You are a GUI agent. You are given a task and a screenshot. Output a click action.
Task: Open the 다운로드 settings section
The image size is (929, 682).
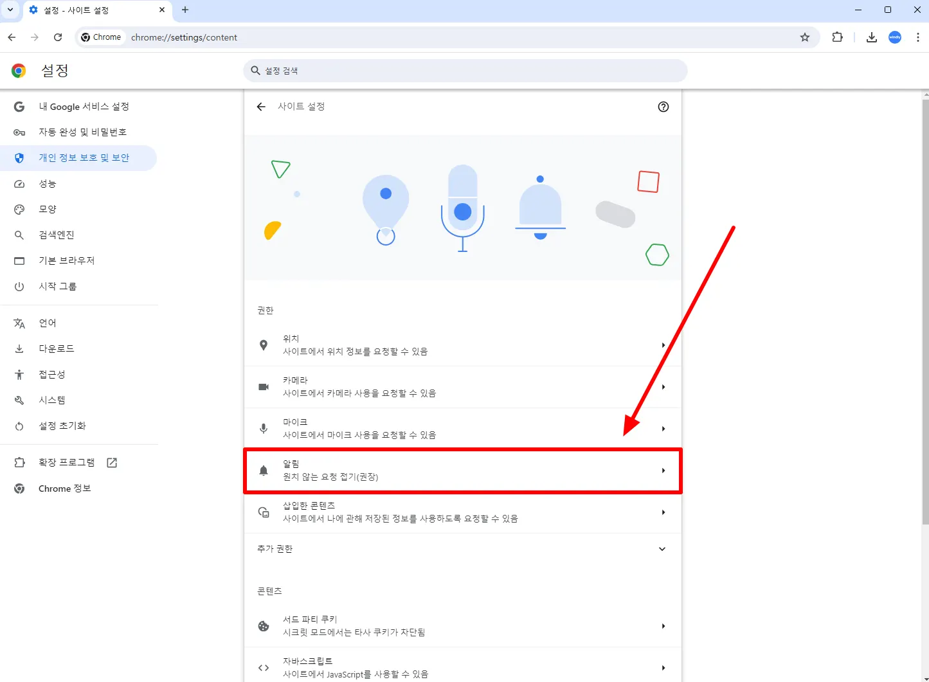coord(78,349)
